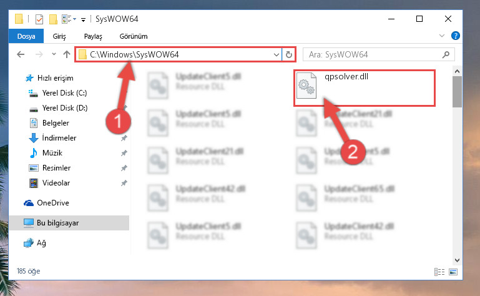
Task: Open the Help question mark icon
Action: pos(455,36)
